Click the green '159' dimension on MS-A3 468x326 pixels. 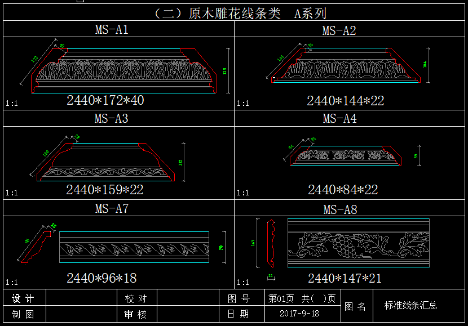point(46,154)
